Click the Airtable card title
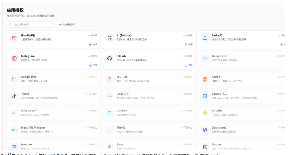This screenshot has height=155, width=288. (x=217, y=111)
